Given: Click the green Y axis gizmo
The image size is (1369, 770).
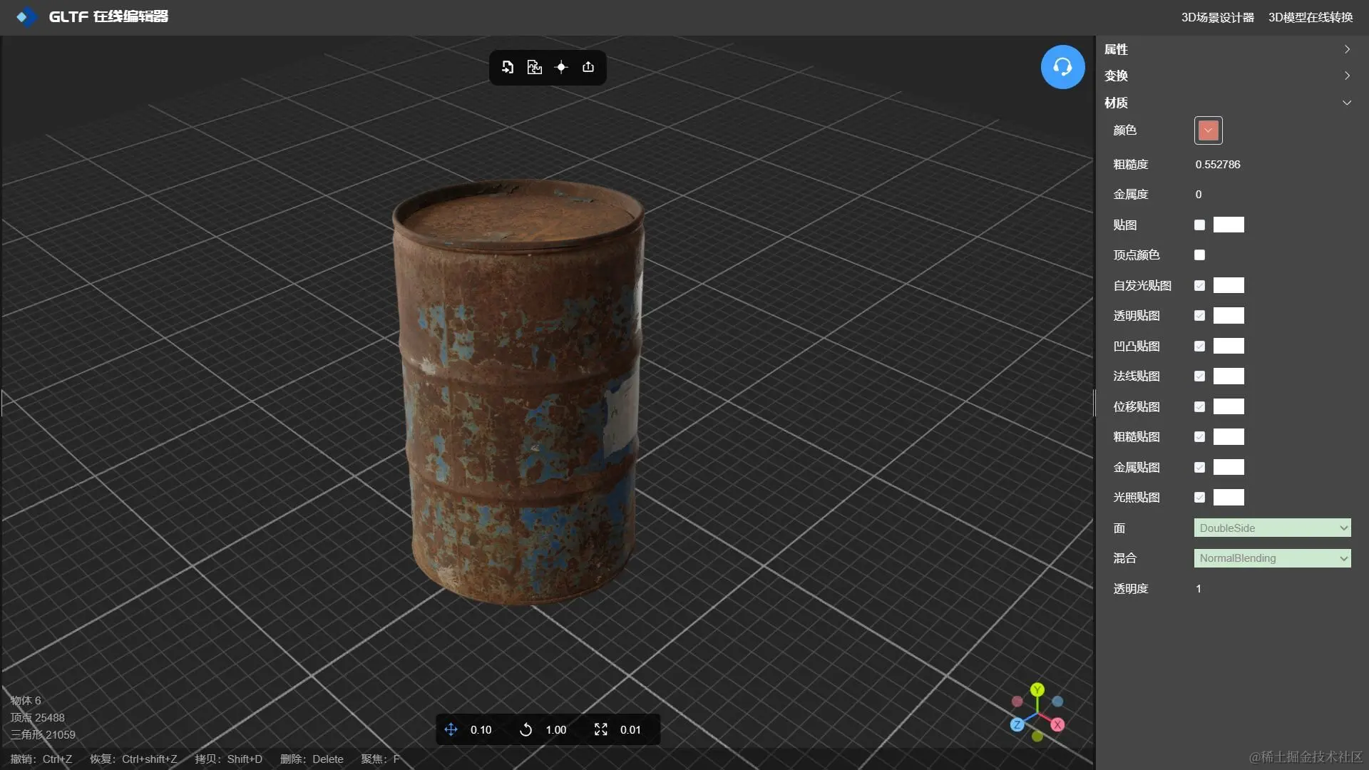Looking at the screenshot, I should 1037,689.
